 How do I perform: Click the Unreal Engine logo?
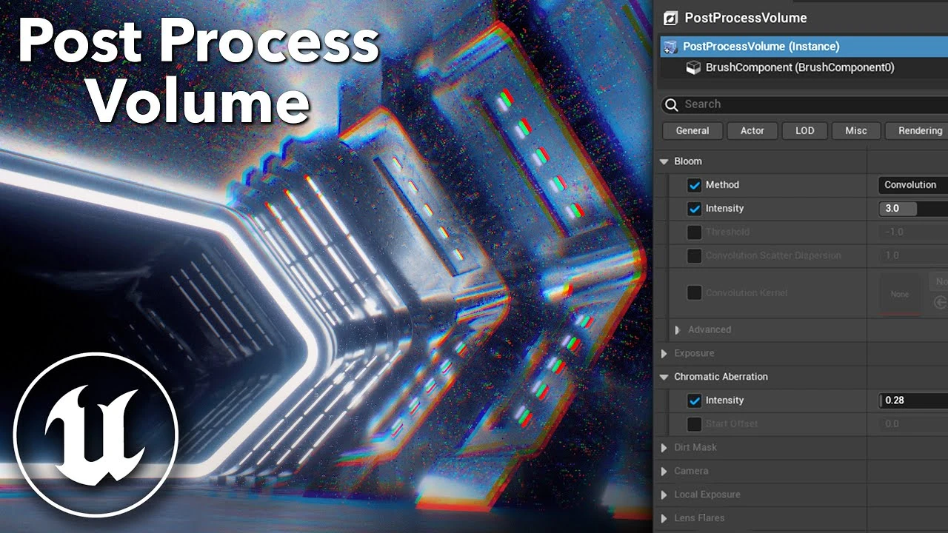(96, 435)
